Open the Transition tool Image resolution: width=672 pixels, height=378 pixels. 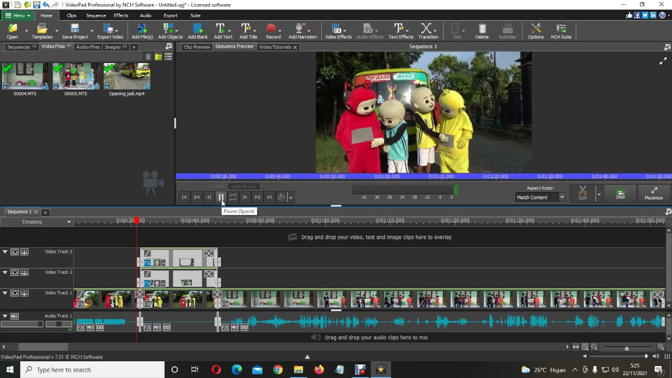[428, 31]
